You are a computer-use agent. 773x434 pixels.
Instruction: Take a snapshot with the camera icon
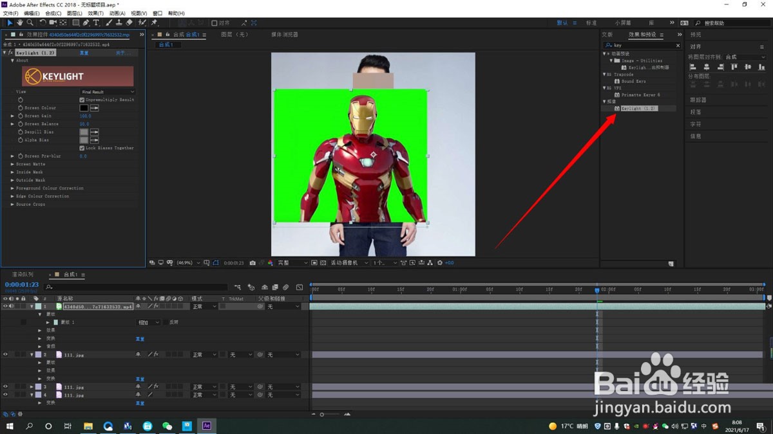tap(253, 263)
